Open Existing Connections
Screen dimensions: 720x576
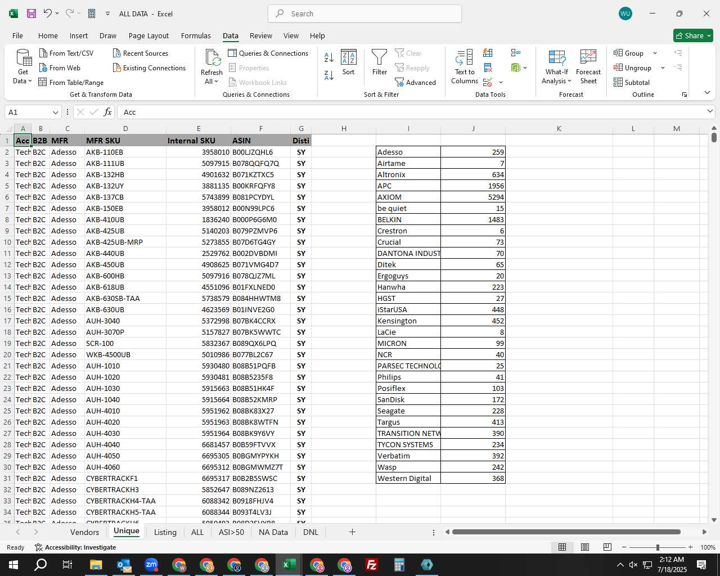pos(149,67)
